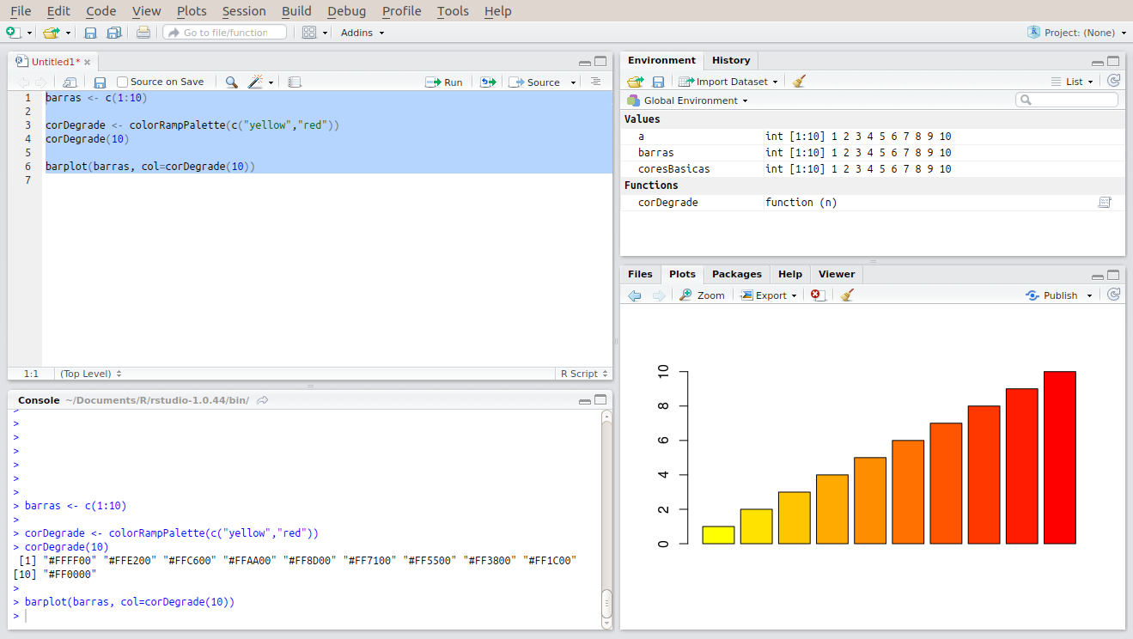This screenshot has height=639, width=1133.
Task: Remove current plot with the red X icon
Action: pyautogui.click(x=818, y=295)
